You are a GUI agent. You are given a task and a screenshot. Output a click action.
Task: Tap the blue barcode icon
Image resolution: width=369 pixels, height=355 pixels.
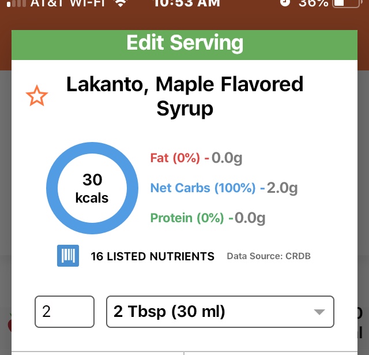pyautogui.click(x=68, y=256)
